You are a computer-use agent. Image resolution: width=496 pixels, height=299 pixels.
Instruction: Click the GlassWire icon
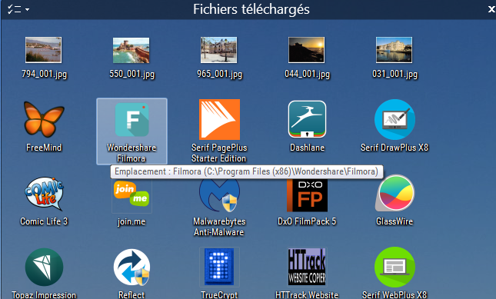[x=394, y=193]
